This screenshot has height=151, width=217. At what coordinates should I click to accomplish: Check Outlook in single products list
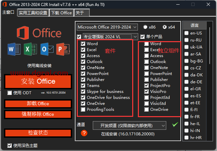[x=146, y=62]
